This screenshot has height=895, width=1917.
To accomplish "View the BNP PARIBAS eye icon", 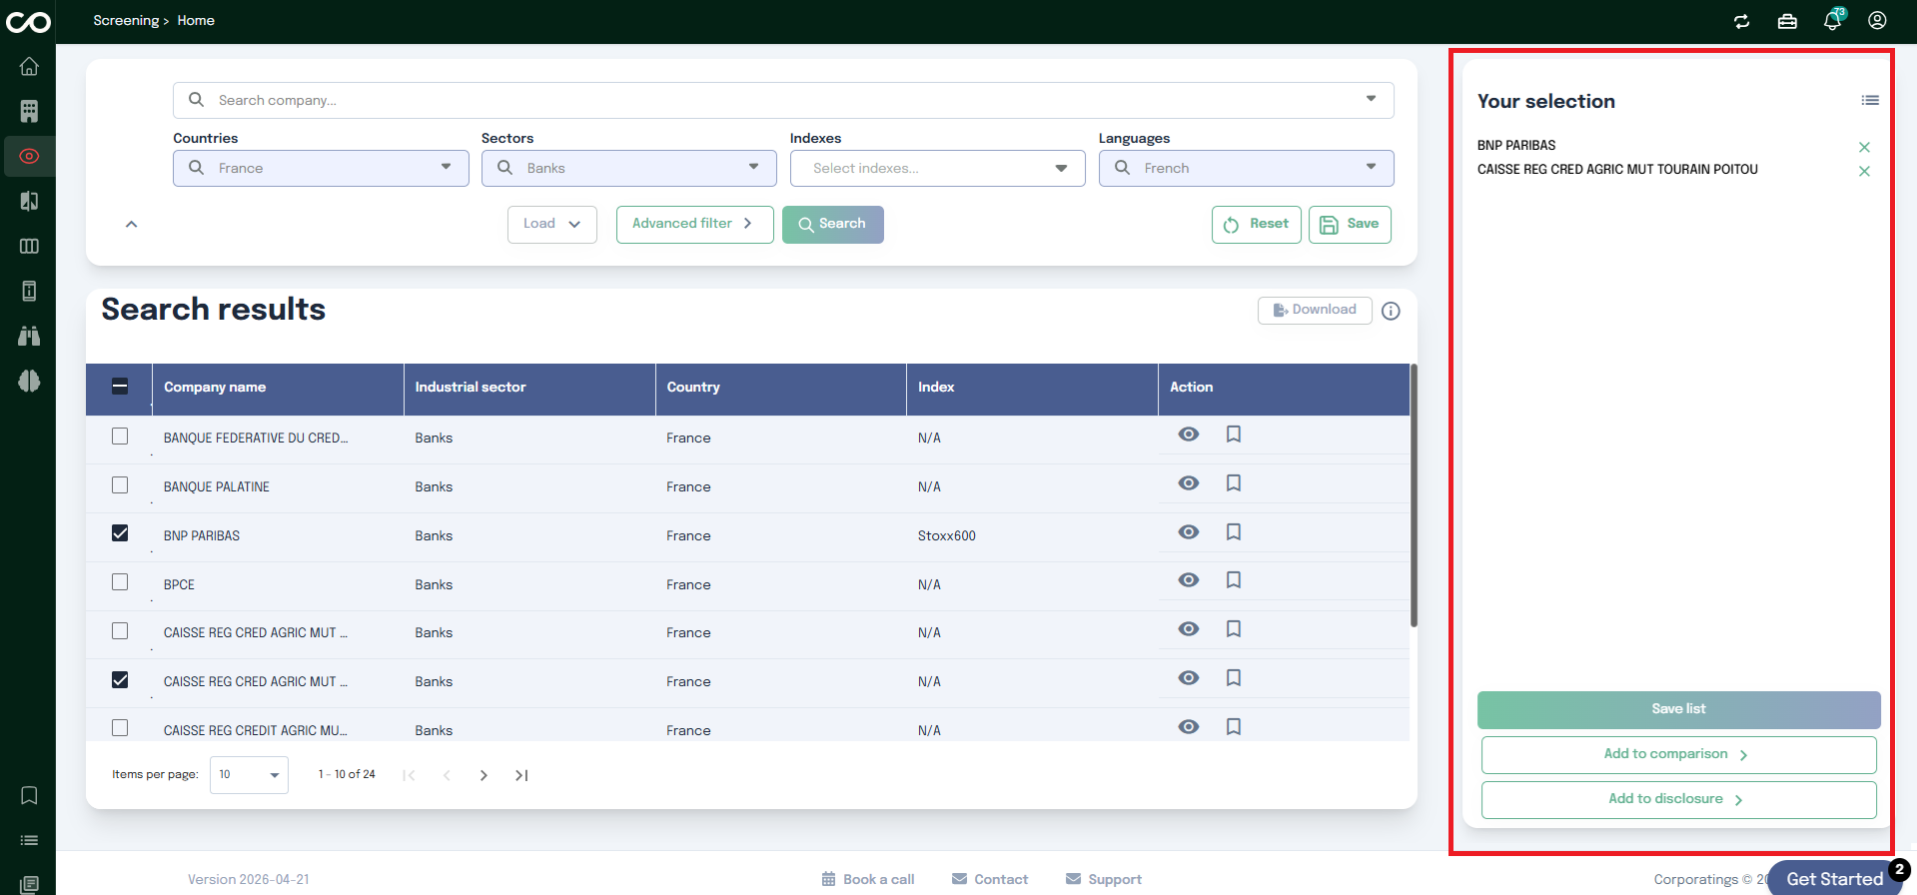I will [1188, 532].
